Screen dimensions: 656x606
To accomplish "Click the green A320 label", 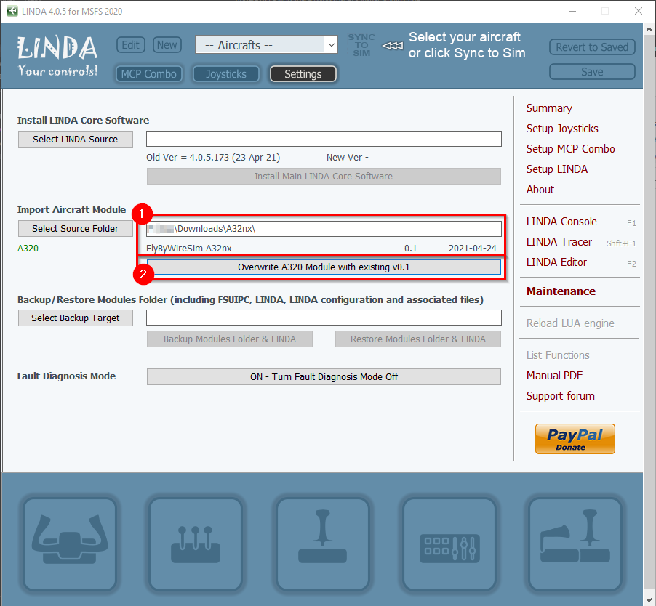I will tap(28, 249).
